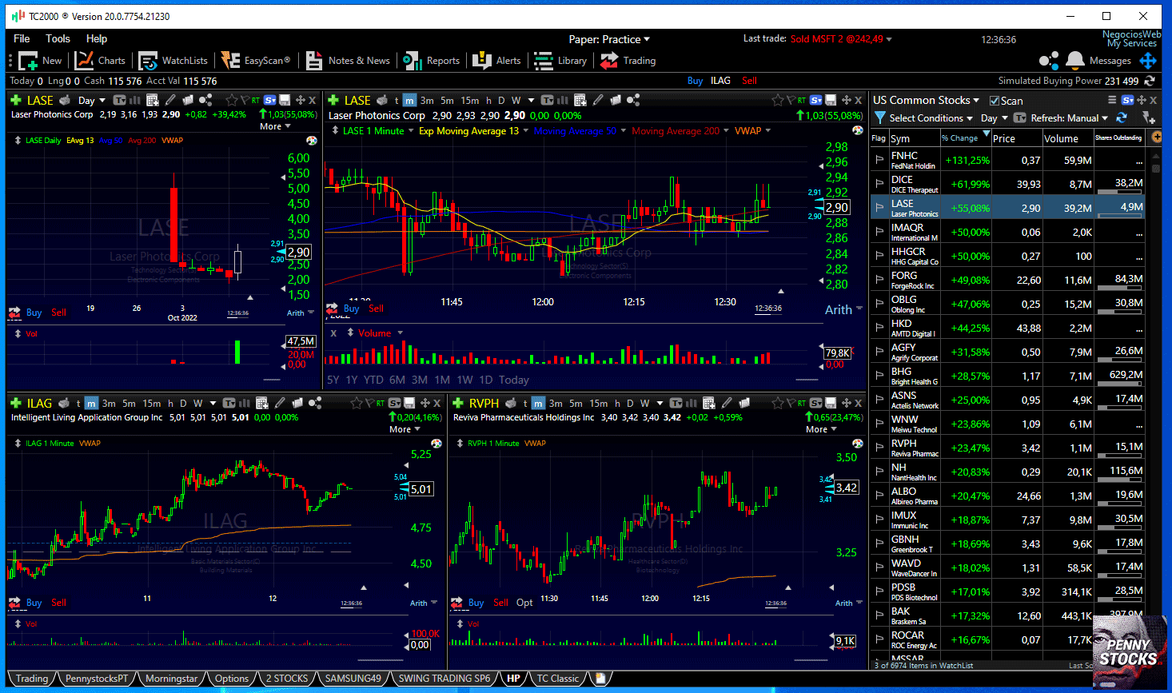1172x693 pixels.
Task: Toggle favorite star in LASE Day chart
Action: pos(232,100)
